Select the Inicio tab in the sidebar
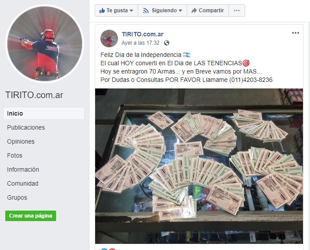This screenshot has height=250, width=310. (44, 113)
